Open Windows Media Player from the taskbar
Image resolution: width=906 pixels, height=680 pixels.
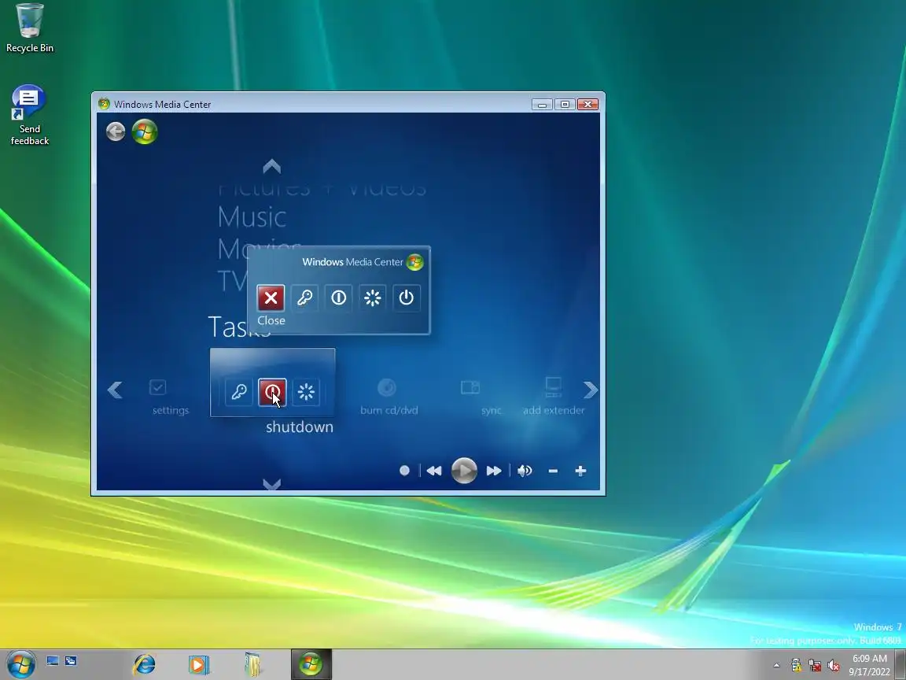(x=198, y=664)
